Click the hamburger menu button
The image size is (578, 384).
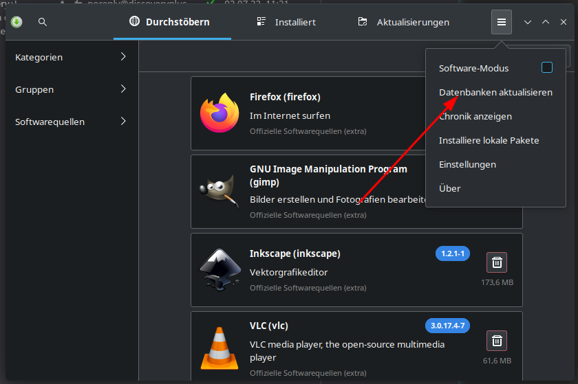[502, 22]
